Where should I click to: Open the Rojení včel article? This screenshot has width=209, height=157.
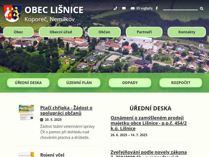point(52,155)
